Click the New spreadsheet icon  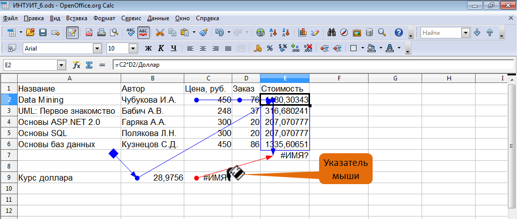pyautogui.click(x=12, y=32)
